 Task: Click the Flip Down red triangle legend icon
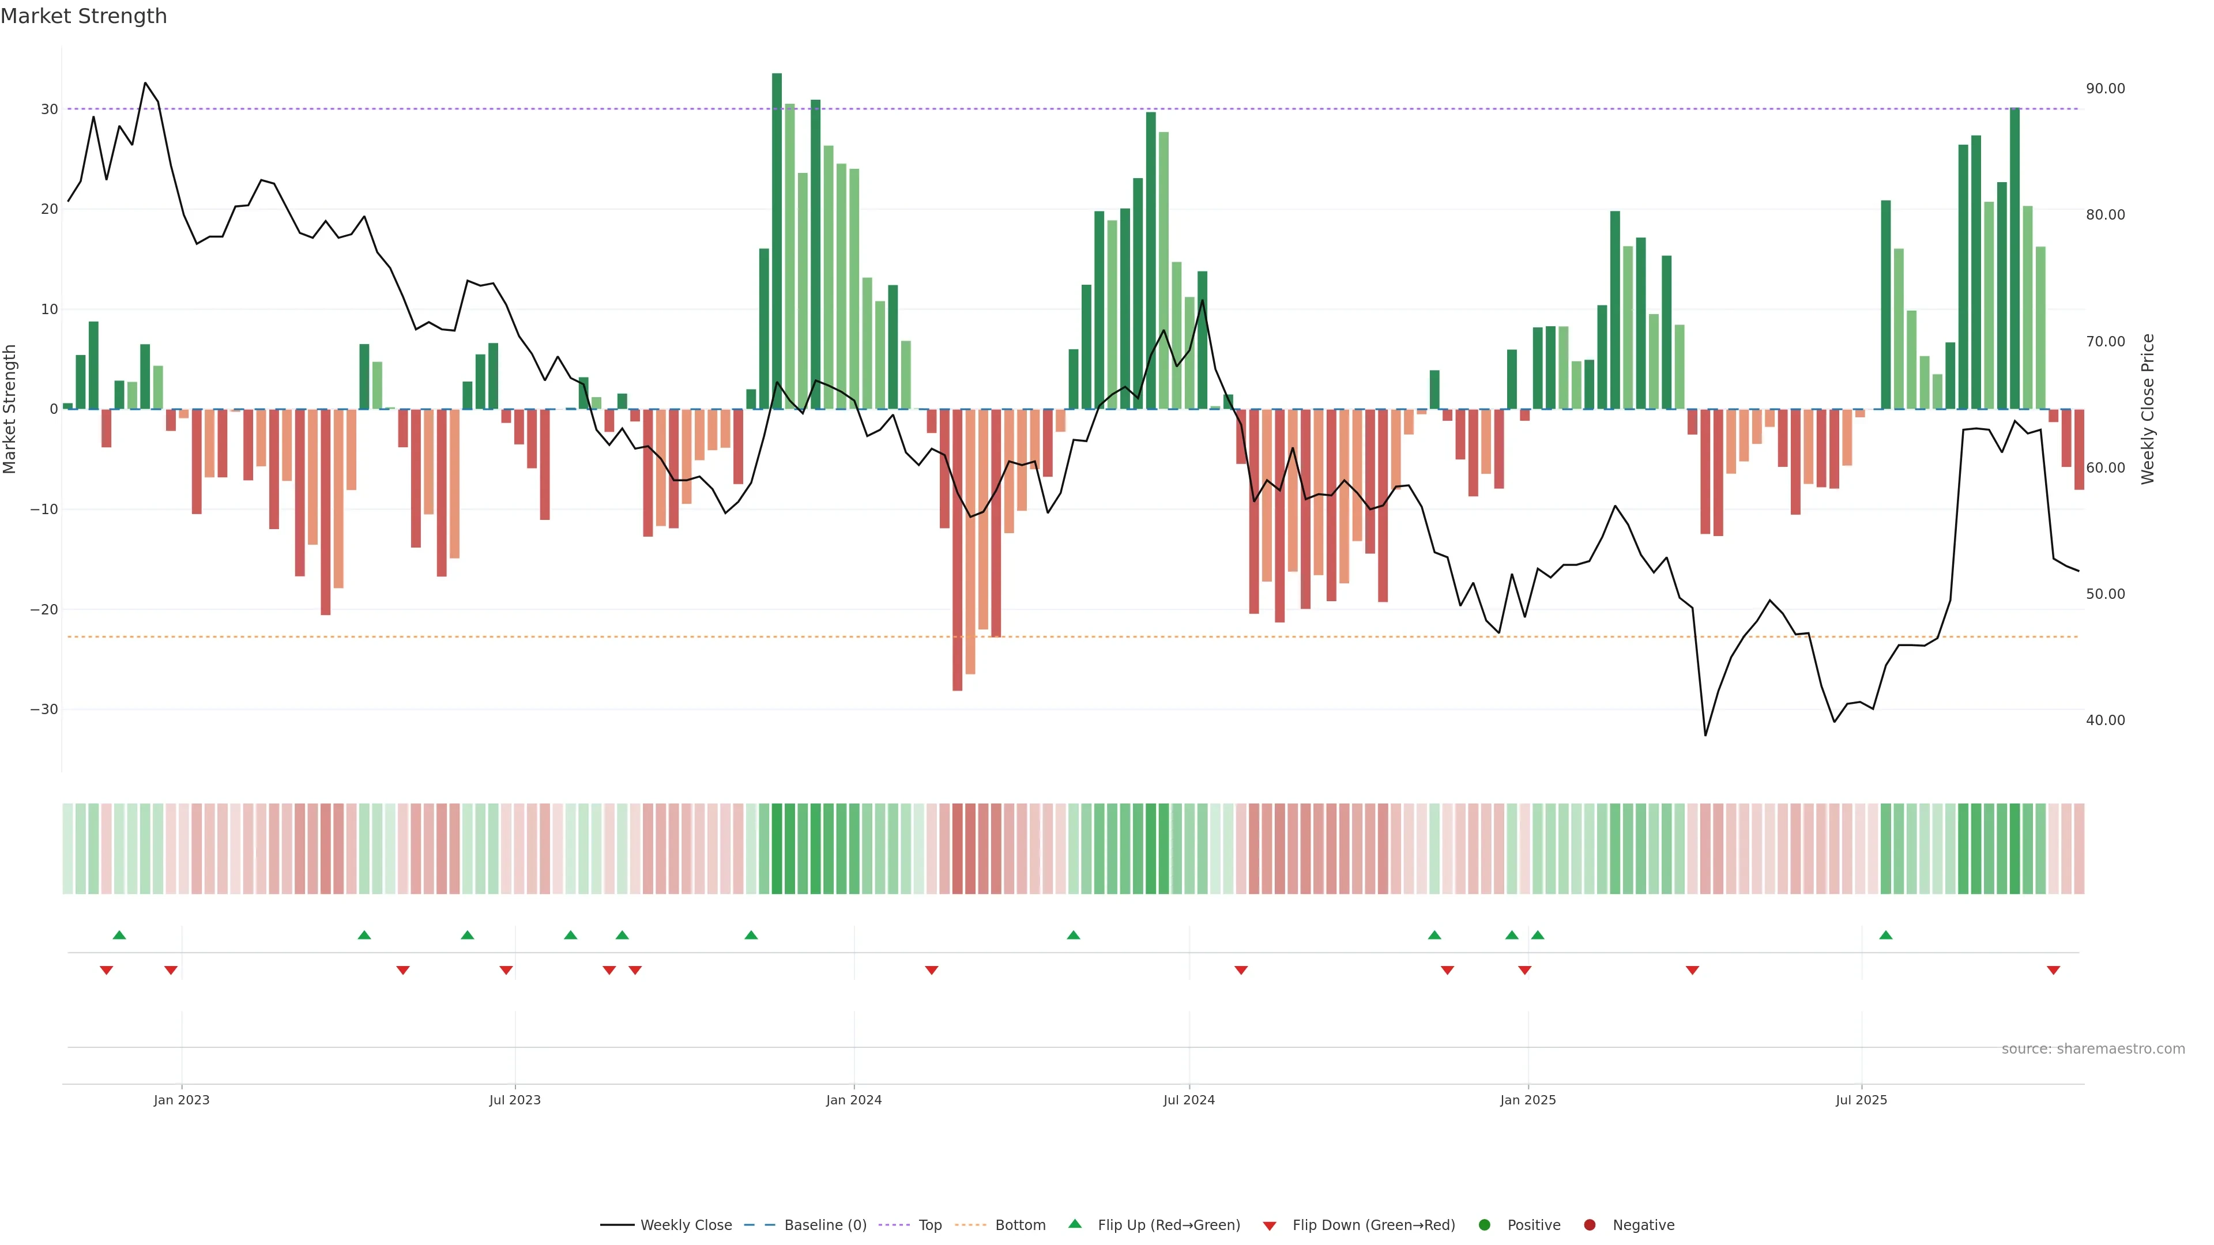1270,1225
